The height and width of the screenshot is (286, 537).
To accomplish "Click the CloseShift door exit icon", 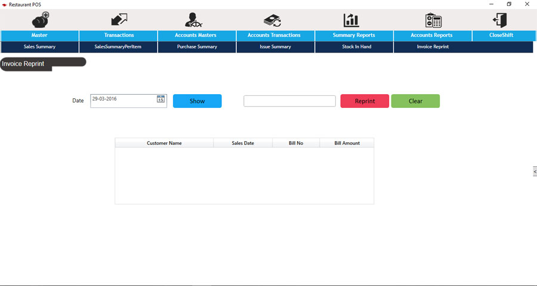I will pyautogui.click(x=500, y=20).
